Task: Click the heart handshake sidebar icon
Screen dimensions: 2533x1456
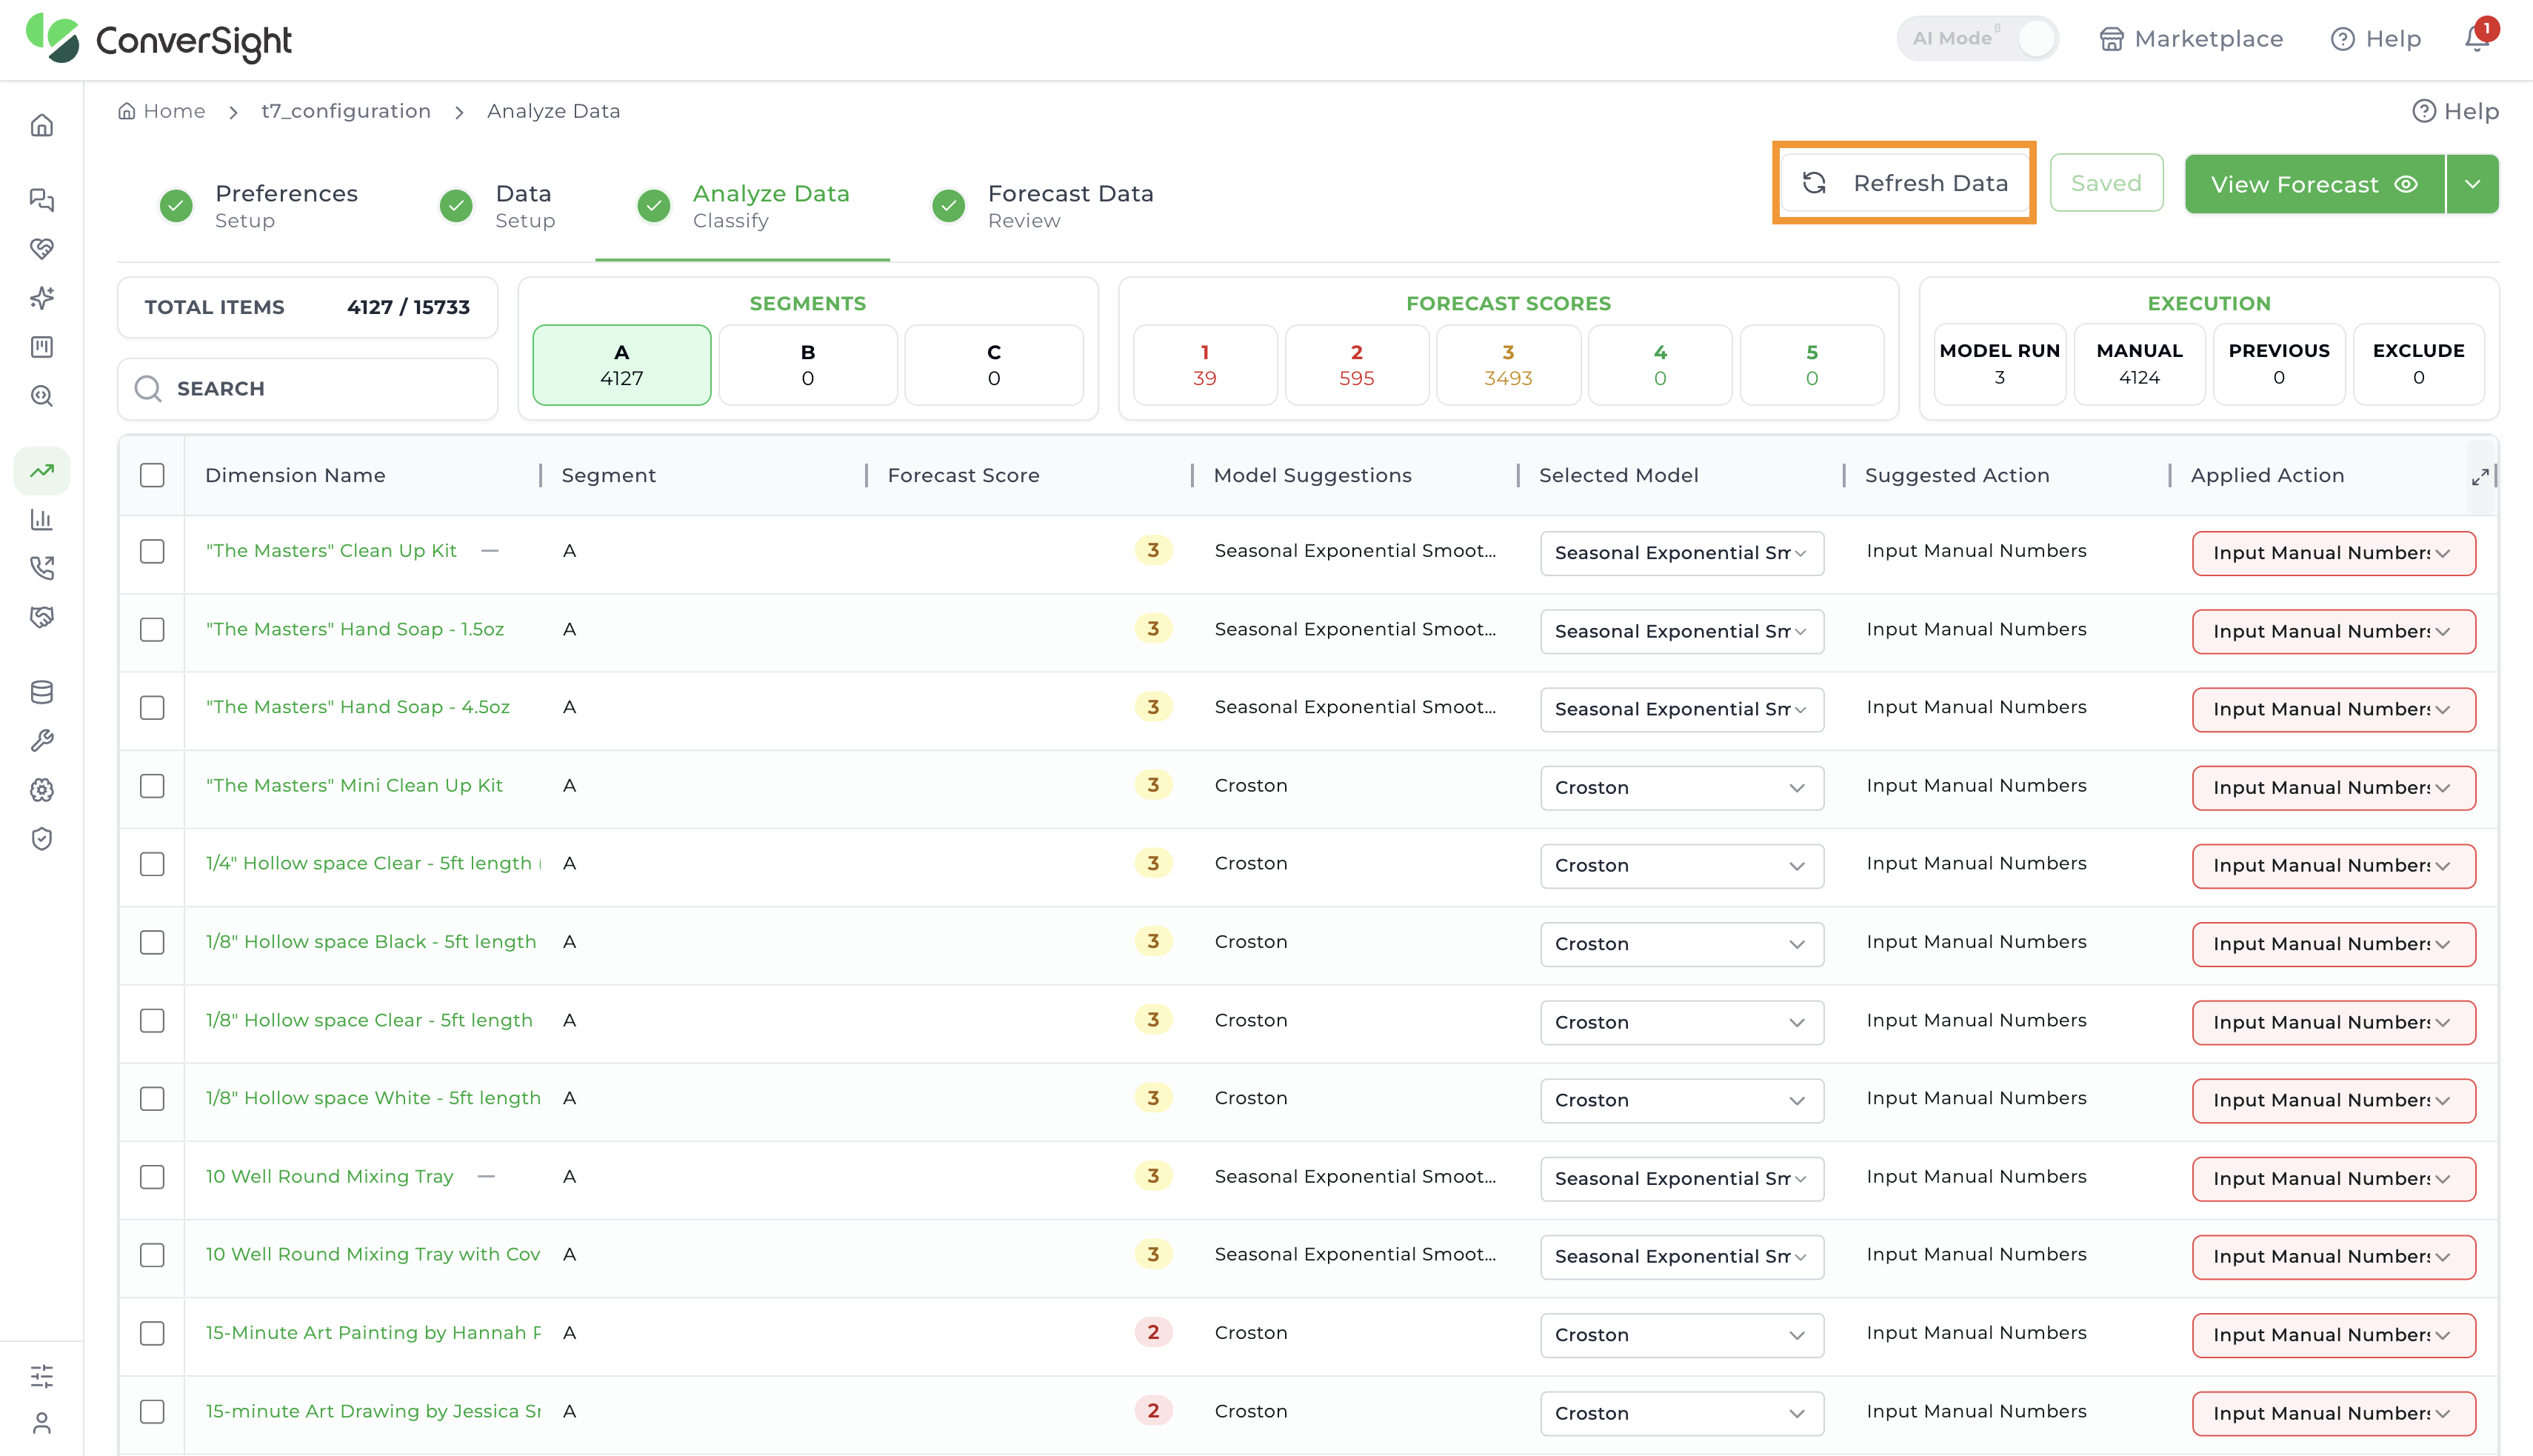Action: [x=41, y=248]
